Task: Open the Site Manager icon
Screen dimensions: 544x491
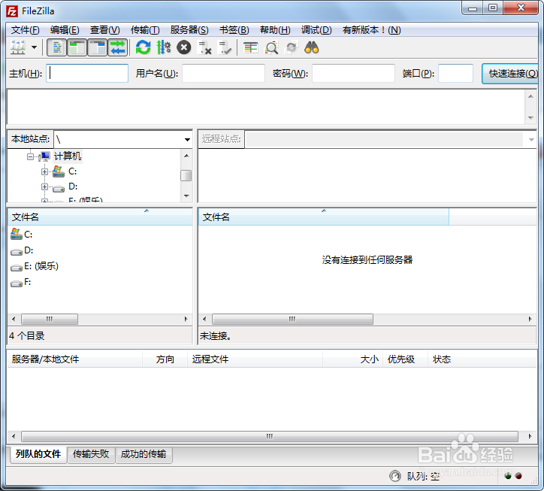Action: click(x=18, y=47)
